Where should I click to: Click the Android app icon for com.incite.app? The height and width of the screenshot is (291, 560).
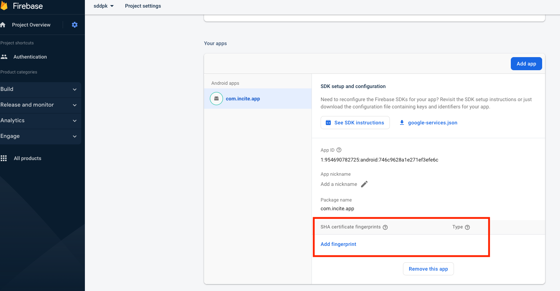point(216,99)
